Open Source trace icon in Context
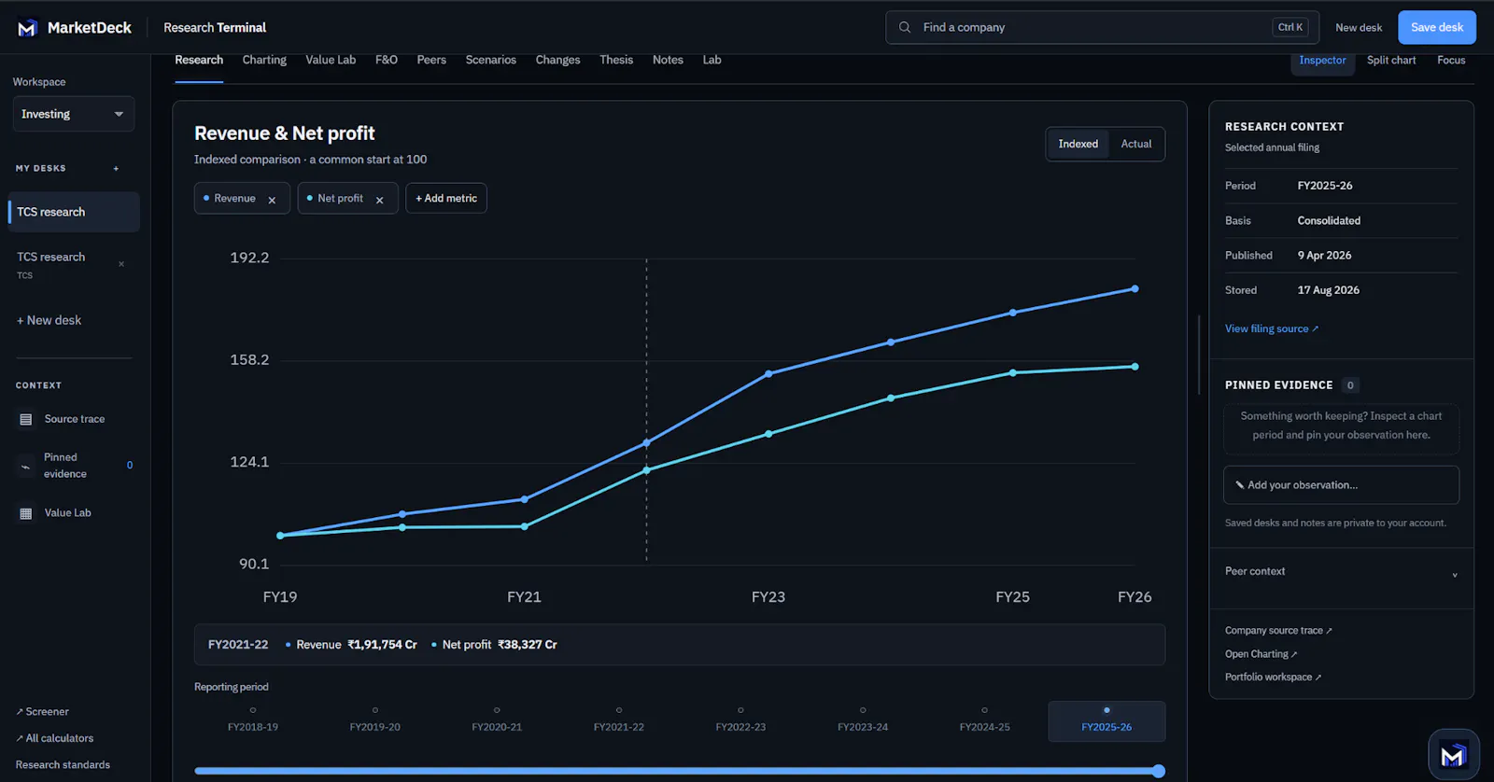Viewport: 1494px width, 782px height. 26,420
